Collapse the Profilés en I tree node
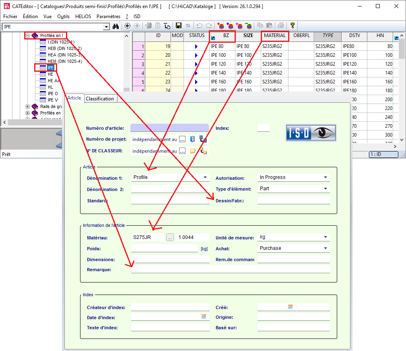 point(28,35)
